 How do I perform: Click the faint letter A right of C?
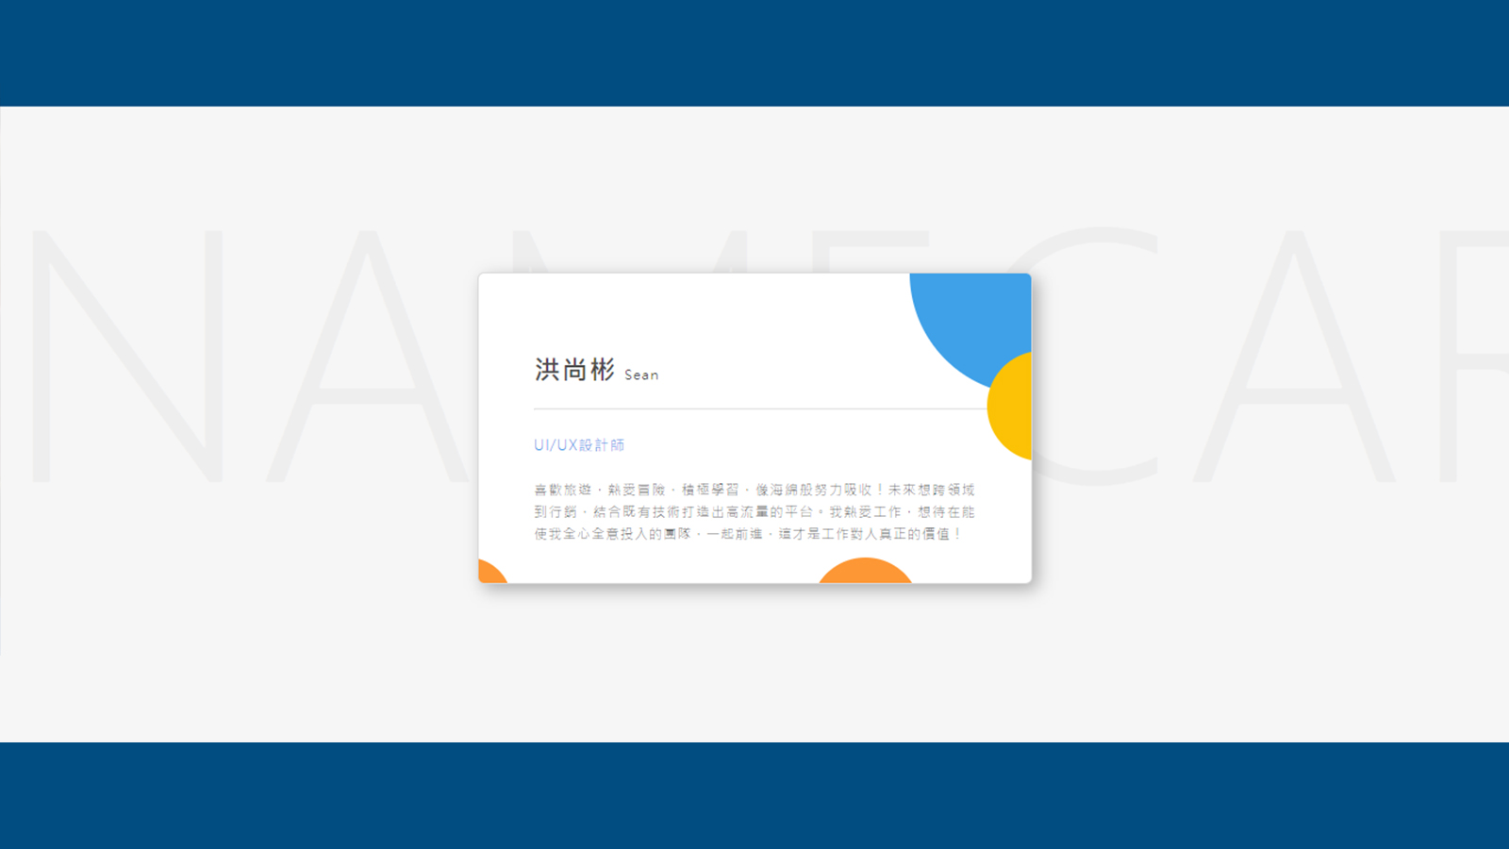tap(1294, 355)
